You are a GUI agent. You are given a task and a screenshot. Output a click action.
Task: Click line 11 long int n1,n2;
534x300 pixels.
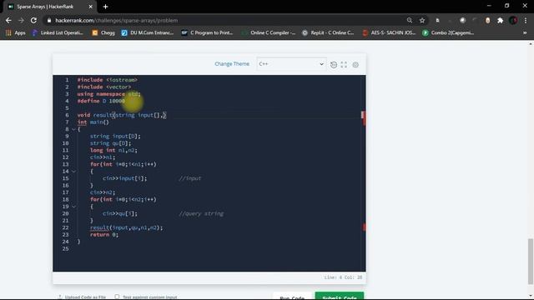(113, 150)
